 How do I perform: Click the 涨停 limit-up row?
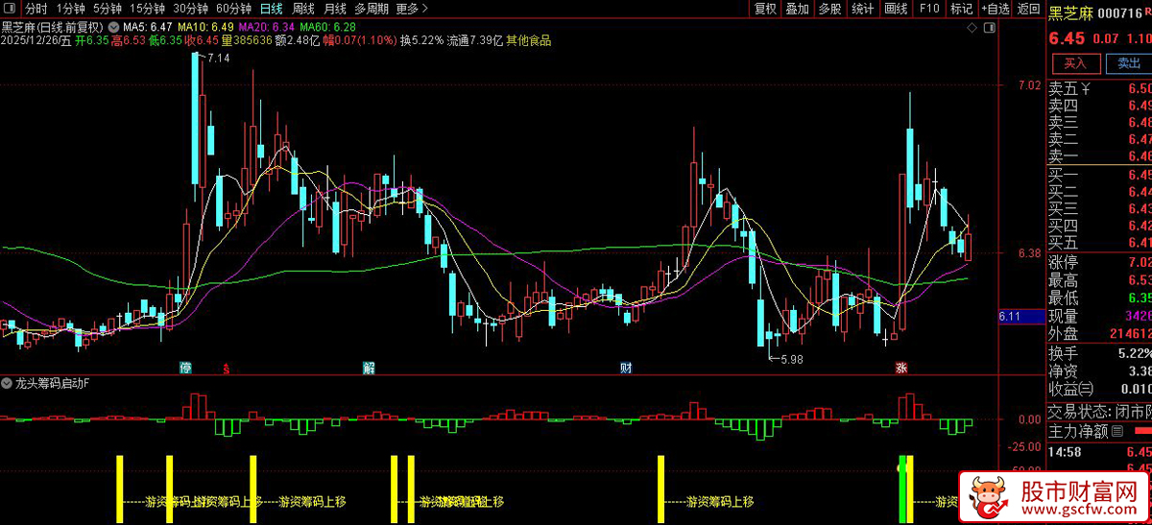[1099, 263]
